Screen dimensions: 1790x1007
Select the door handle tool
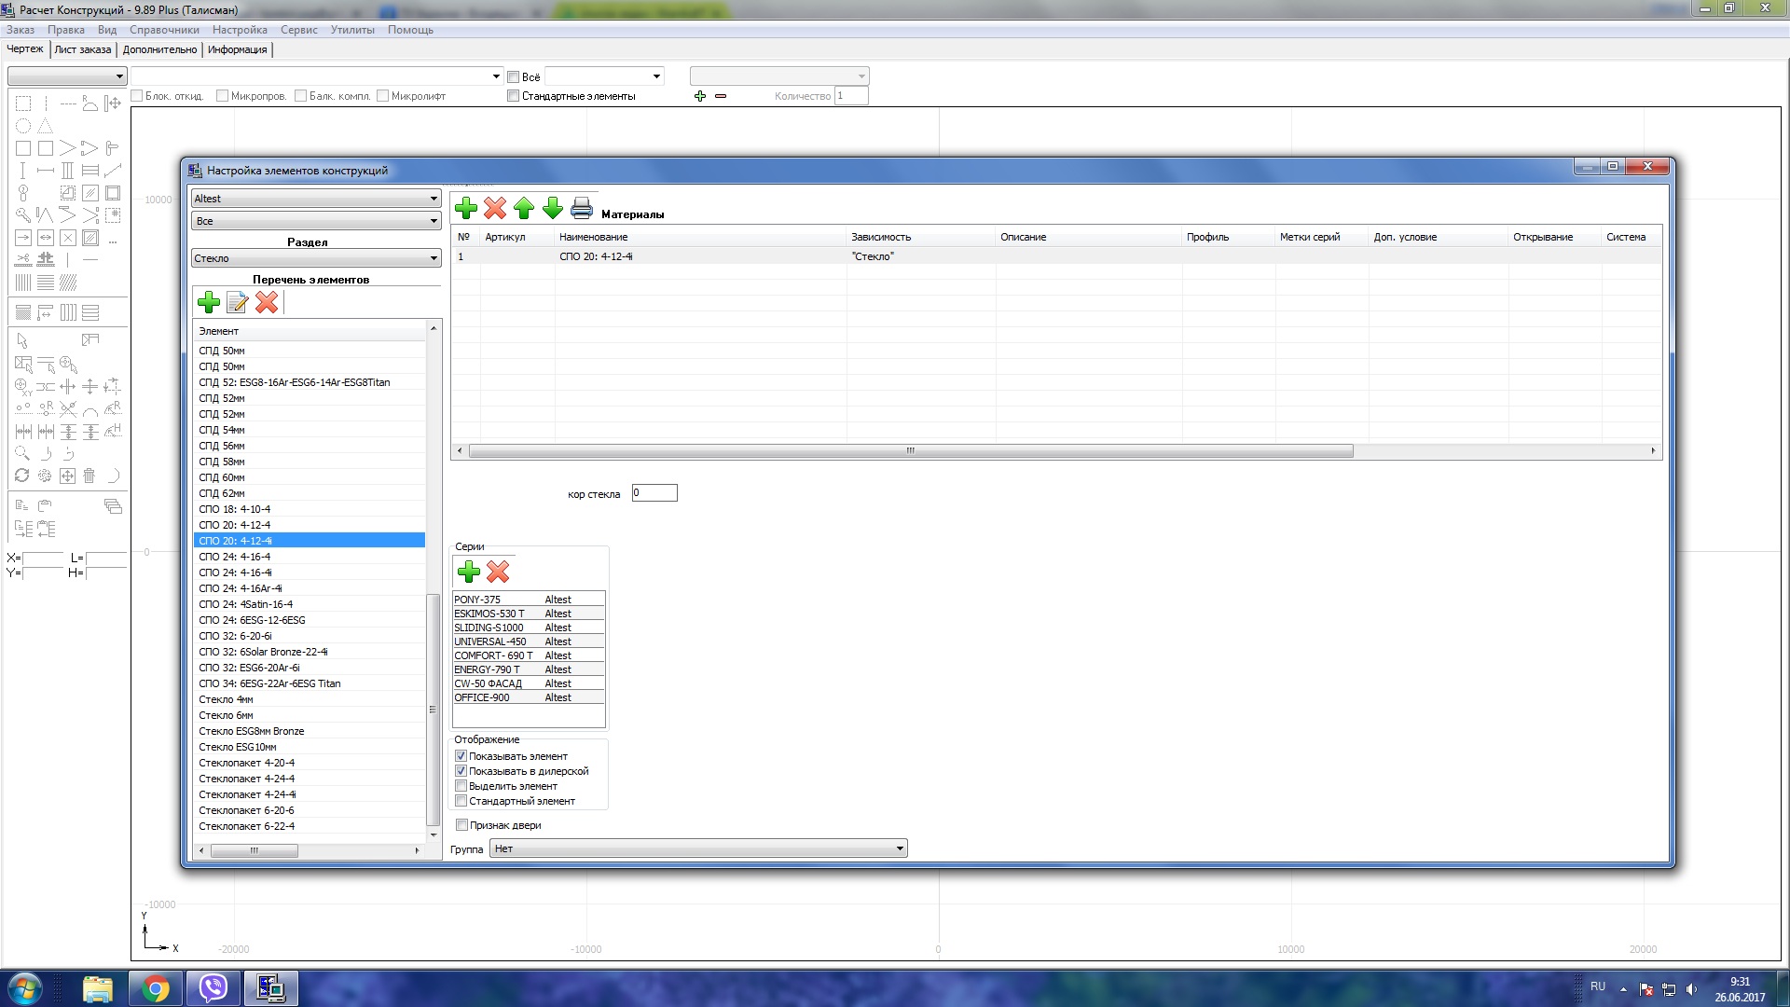point(113,148)
